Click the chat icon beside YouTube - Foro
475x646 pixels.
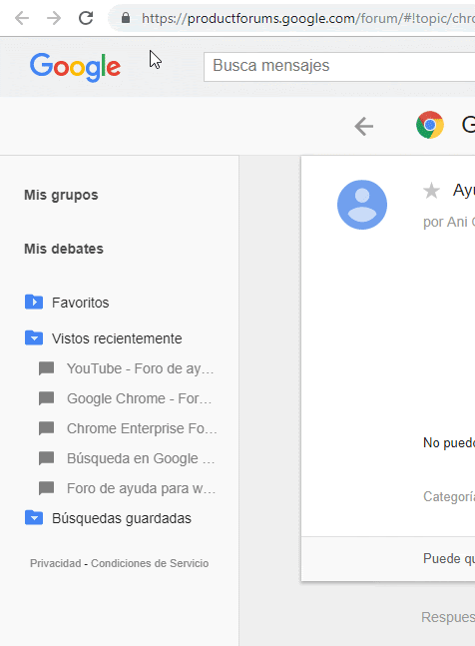(x=47, y=368)
